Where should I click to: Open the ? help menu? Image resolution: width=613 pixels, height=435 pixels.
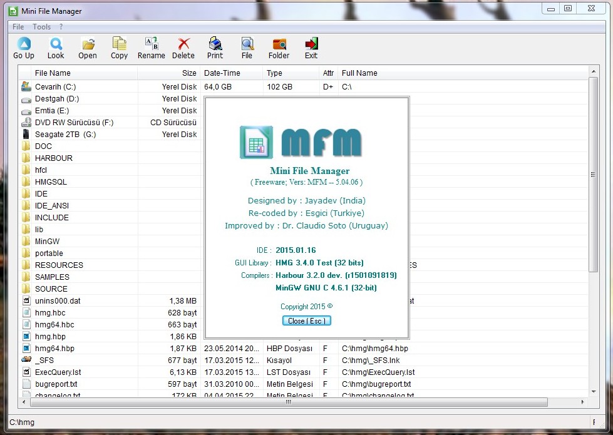click(x=61, y=27)
